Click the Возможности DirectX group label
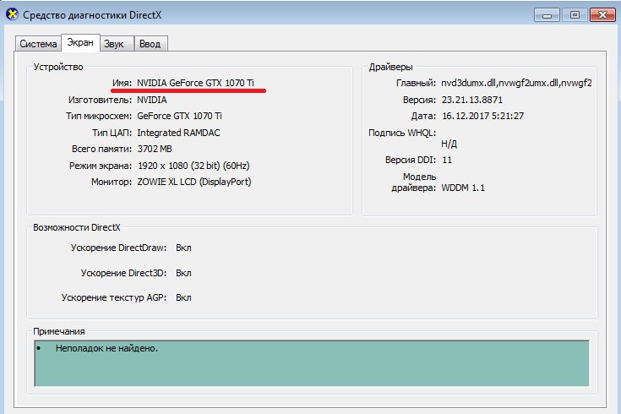 (76, 227)
